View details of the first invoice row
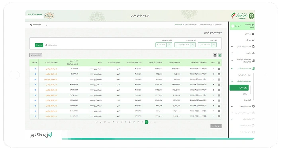The width and height of the screenshot is (282, 150). 35,69
